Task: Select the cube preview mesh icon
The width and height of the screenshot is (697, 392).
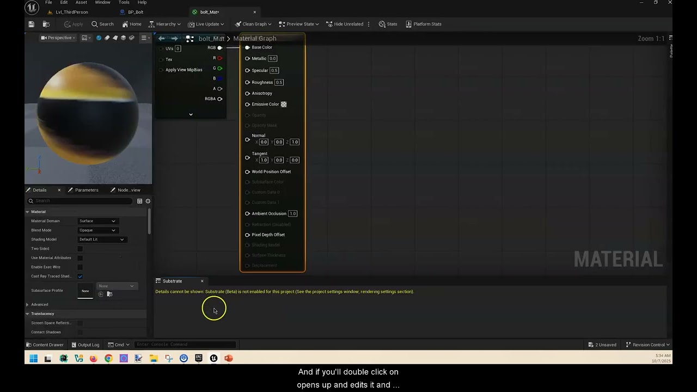Action: pos(123,38)
